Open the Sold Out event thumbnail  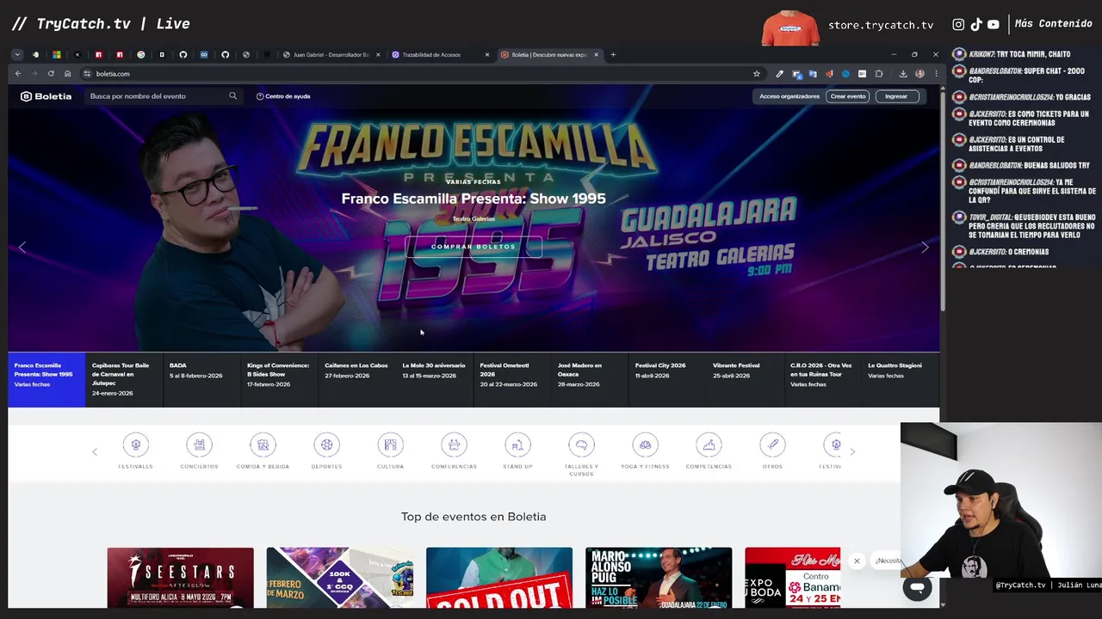pos(499,578)
